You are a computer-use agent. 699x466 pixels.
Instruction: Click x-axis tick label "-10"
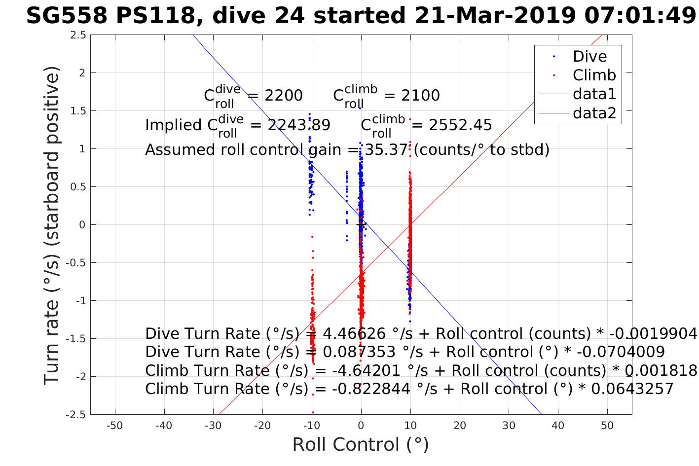point(312,426)
